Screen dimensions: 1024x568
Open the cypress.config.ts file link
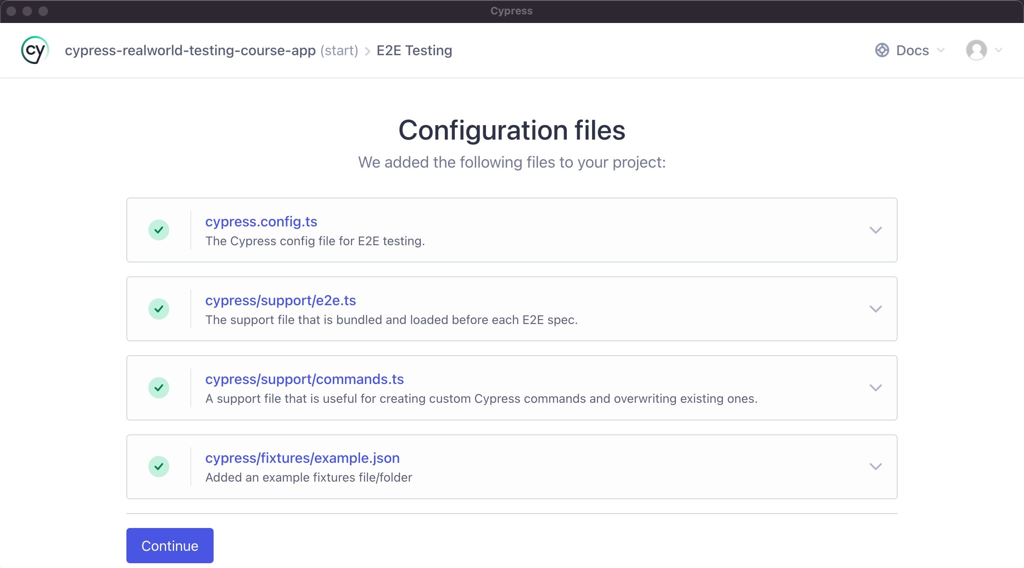point(261,222)
